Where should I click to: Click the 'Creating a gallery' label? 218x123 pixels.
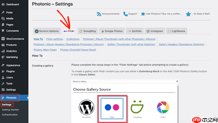pyautogui.click(x=43, y=66)
